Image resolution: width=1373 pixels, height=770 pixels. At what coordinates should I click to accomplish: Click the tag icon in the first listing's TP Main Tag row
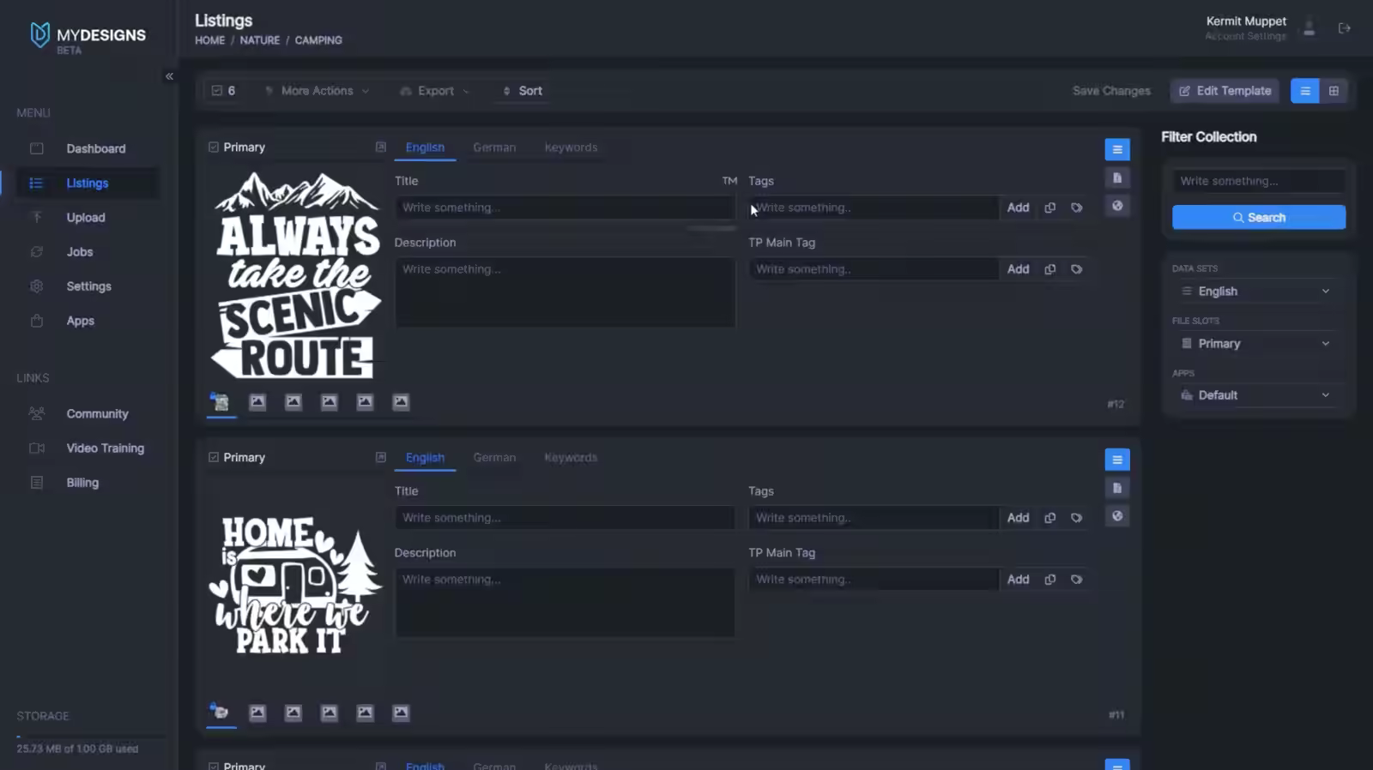coord(1076,269)
